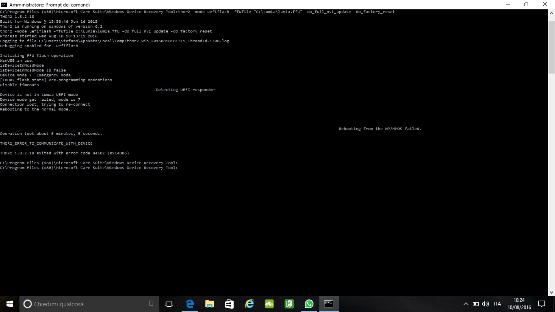Open WhatsApp from the taskbar
This screenshot has width=555, height=312.
pyautogui.click(x=309, y=304)
